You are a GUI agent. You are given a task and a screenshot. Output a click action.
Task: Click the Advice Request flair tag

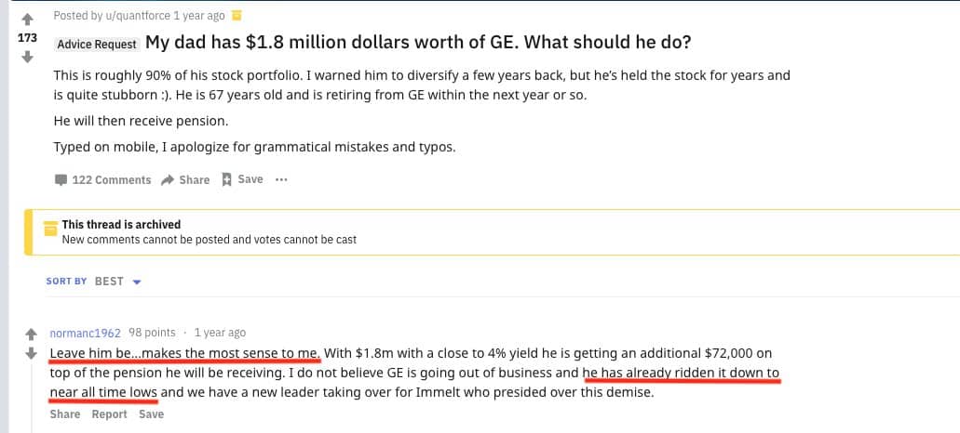(98, 44)
